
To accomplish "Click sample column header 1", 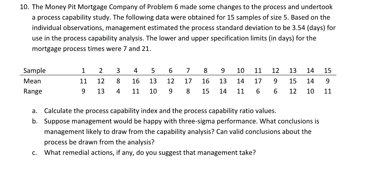I will point(83,71).
